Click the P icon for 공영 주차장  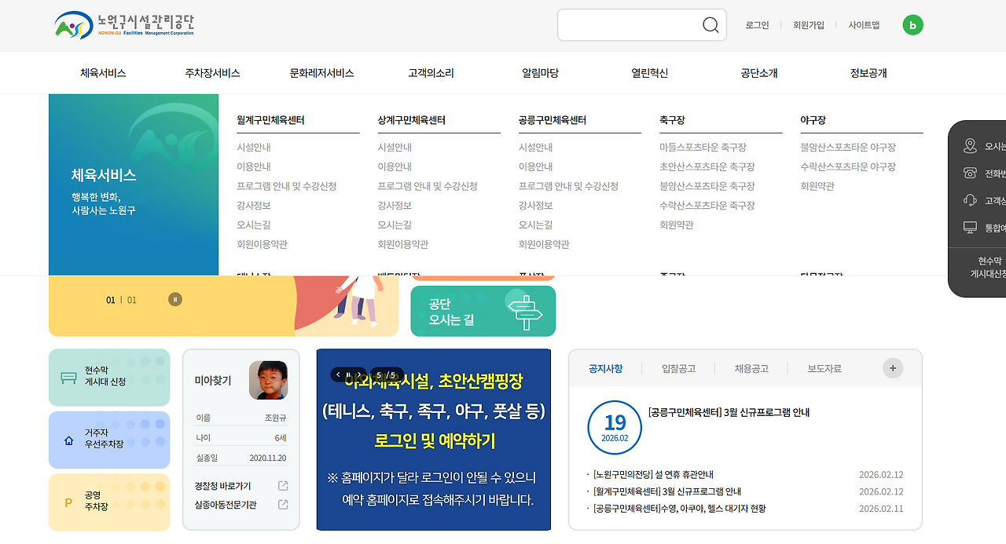[x=68, y=503]
